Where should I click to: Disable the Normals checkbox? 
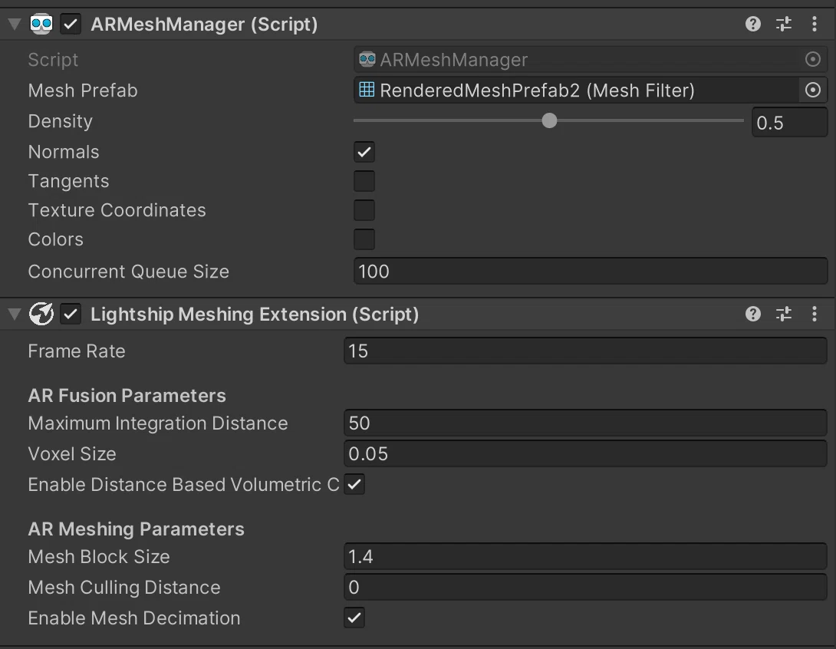pyautogui.click(x=364, y=152)
